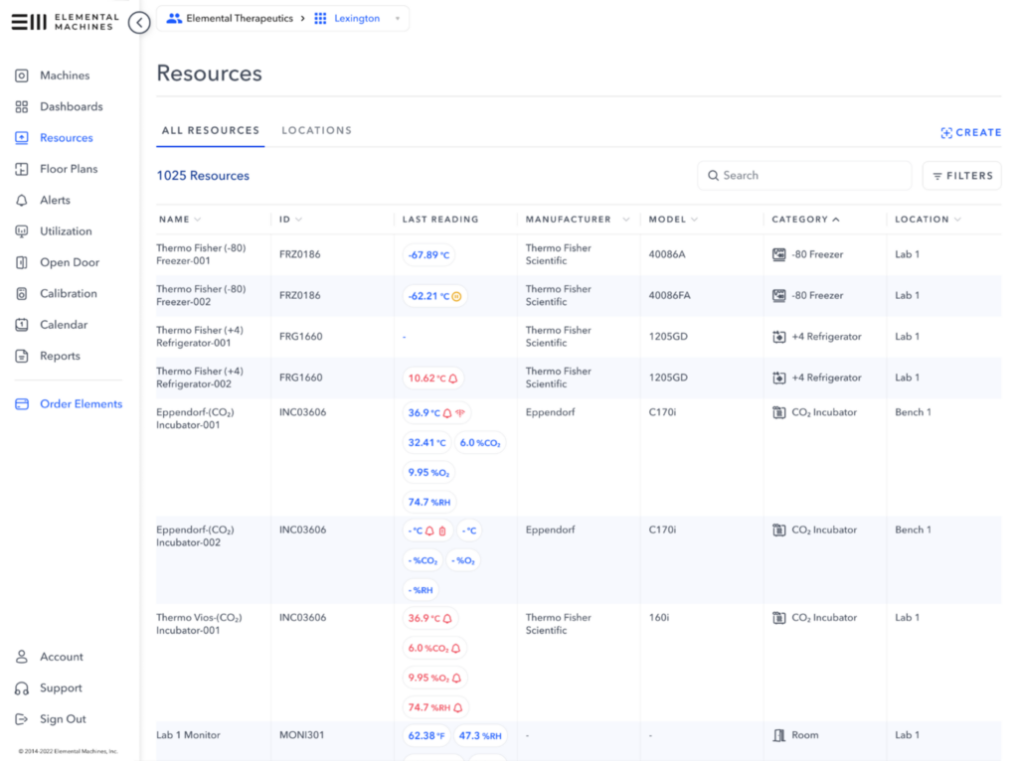Open the Machines page icon
Viewport: 1018px width, 761px height.
coord(22,76)
